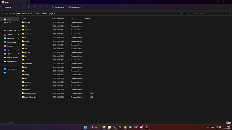Expand OneDrive tree node
The image size is (232, 130).
point(2,23)
